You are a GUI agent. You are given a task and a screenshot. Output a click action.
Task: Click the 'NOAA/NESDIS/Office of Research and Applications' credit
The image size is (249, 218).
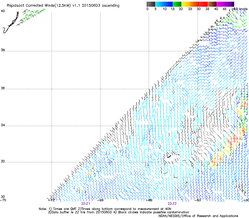point(198,216)
